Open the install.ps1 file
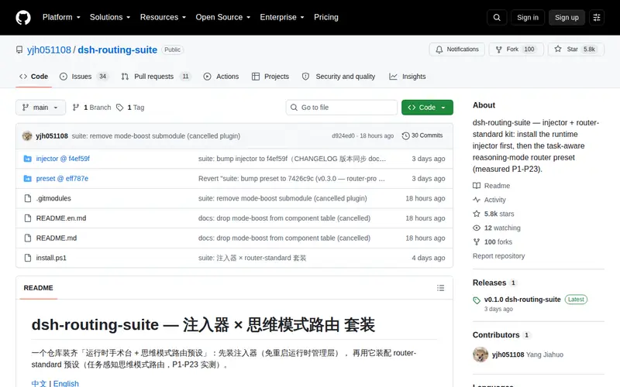The width and height of the screenshot is (620, 387). click(51, 258)
